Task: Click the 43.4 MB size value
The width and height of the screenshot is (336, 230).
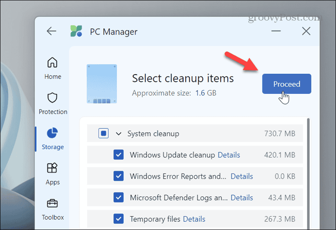Action: click(x=282, y=197)
